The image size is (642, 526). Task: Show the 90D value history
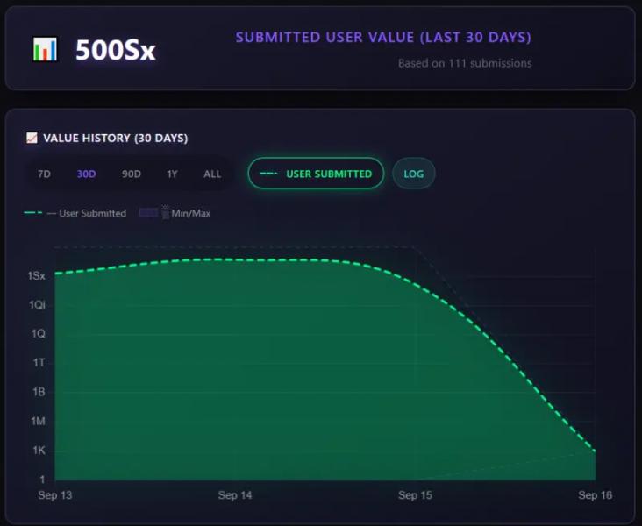(x=131, y=174)
